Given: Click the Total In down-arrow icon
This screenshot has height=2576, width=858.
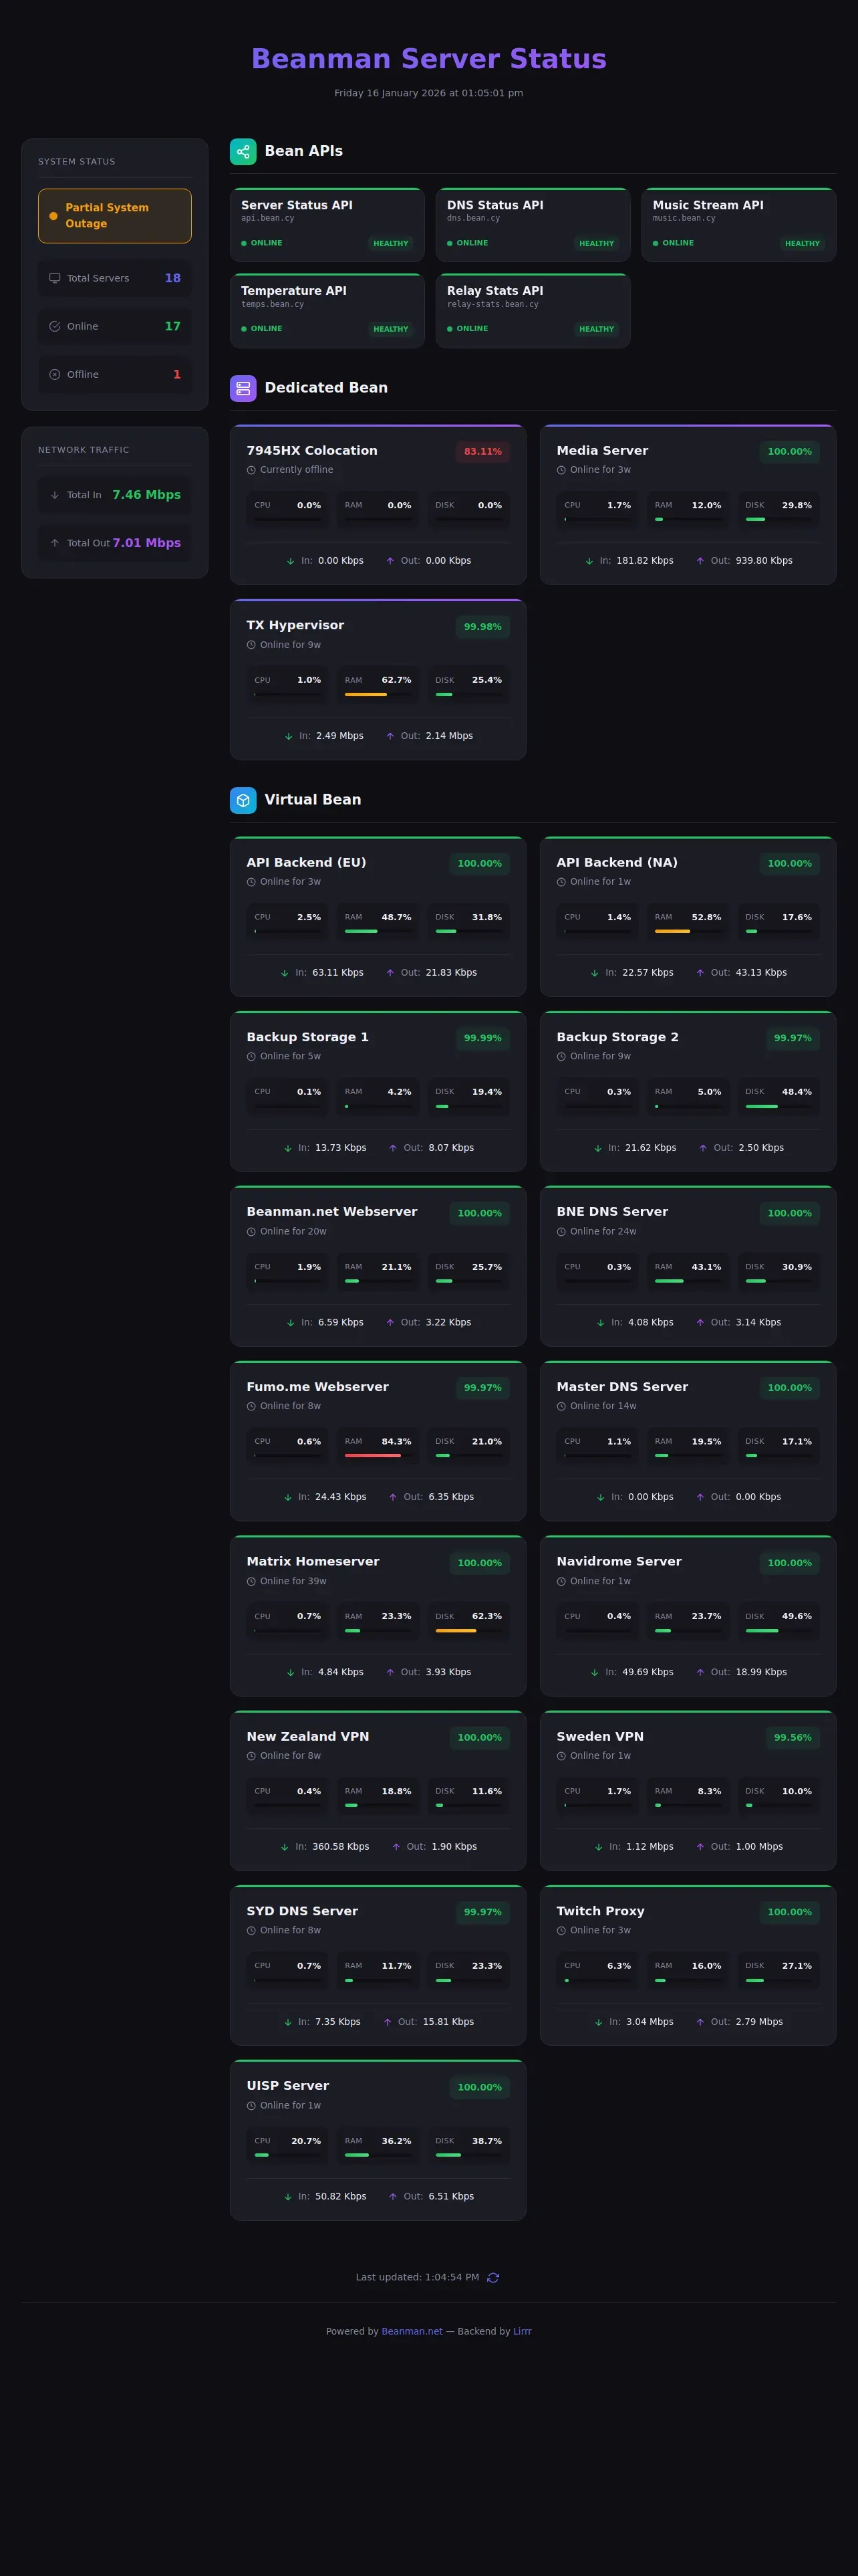Looking at the screenshot, I should 55,495.
